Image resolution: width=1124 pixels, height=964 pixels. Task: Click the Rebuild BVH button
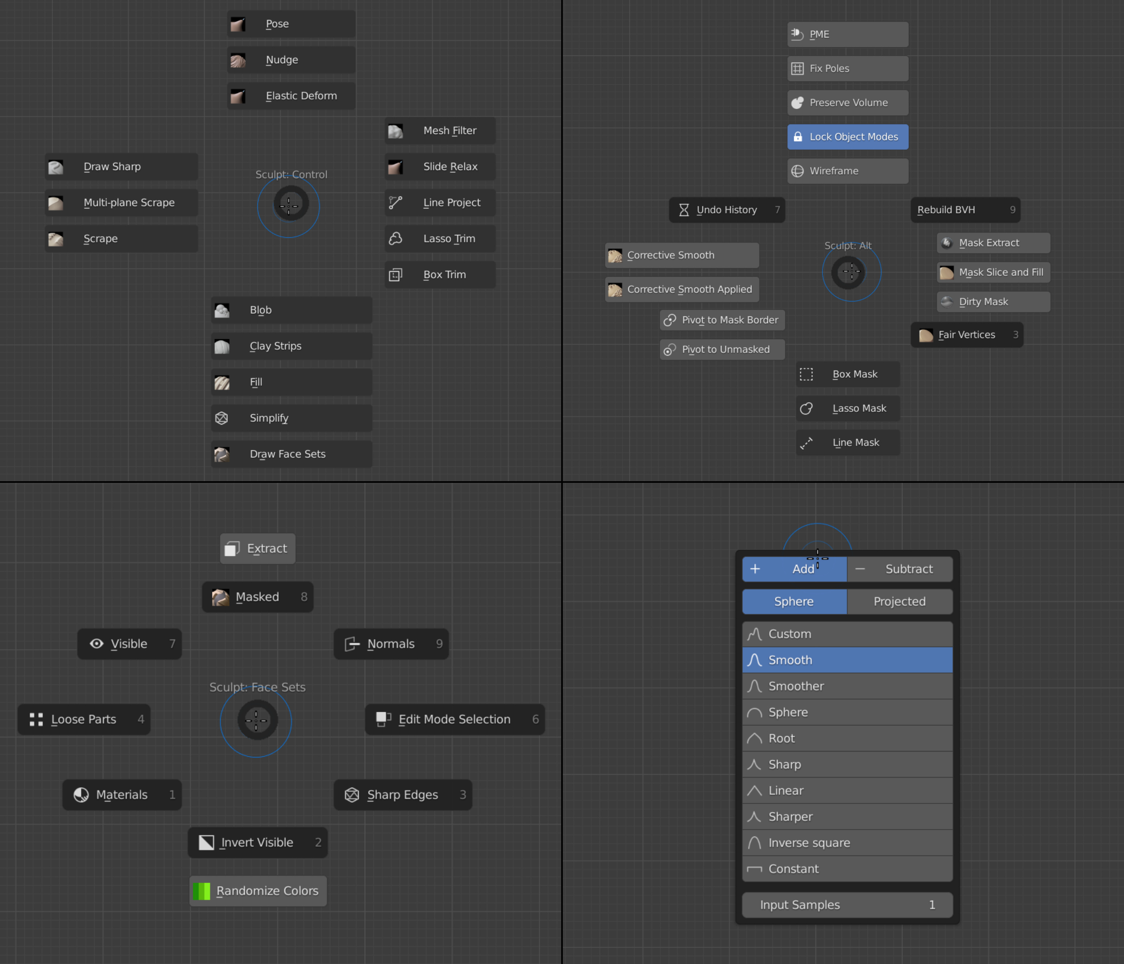point(965,209)
